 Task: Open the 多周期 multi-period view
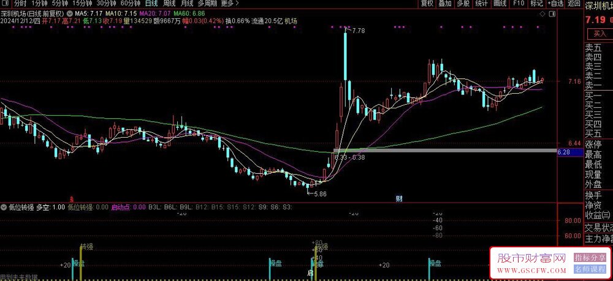point(207,4)
